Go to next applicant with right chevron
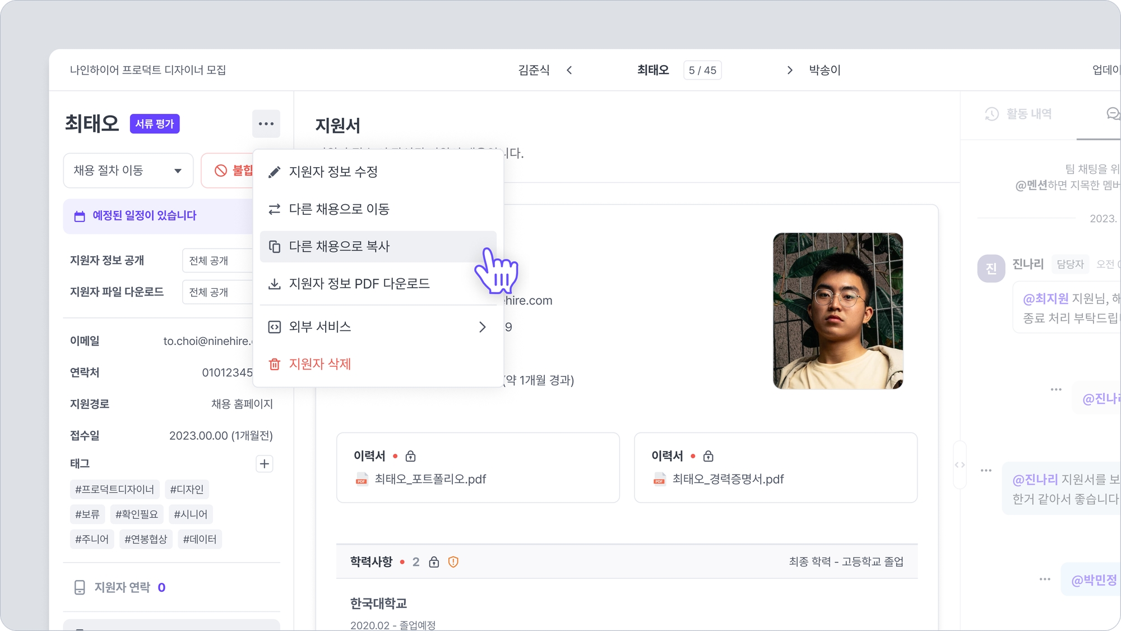 [x=790, y=70]
